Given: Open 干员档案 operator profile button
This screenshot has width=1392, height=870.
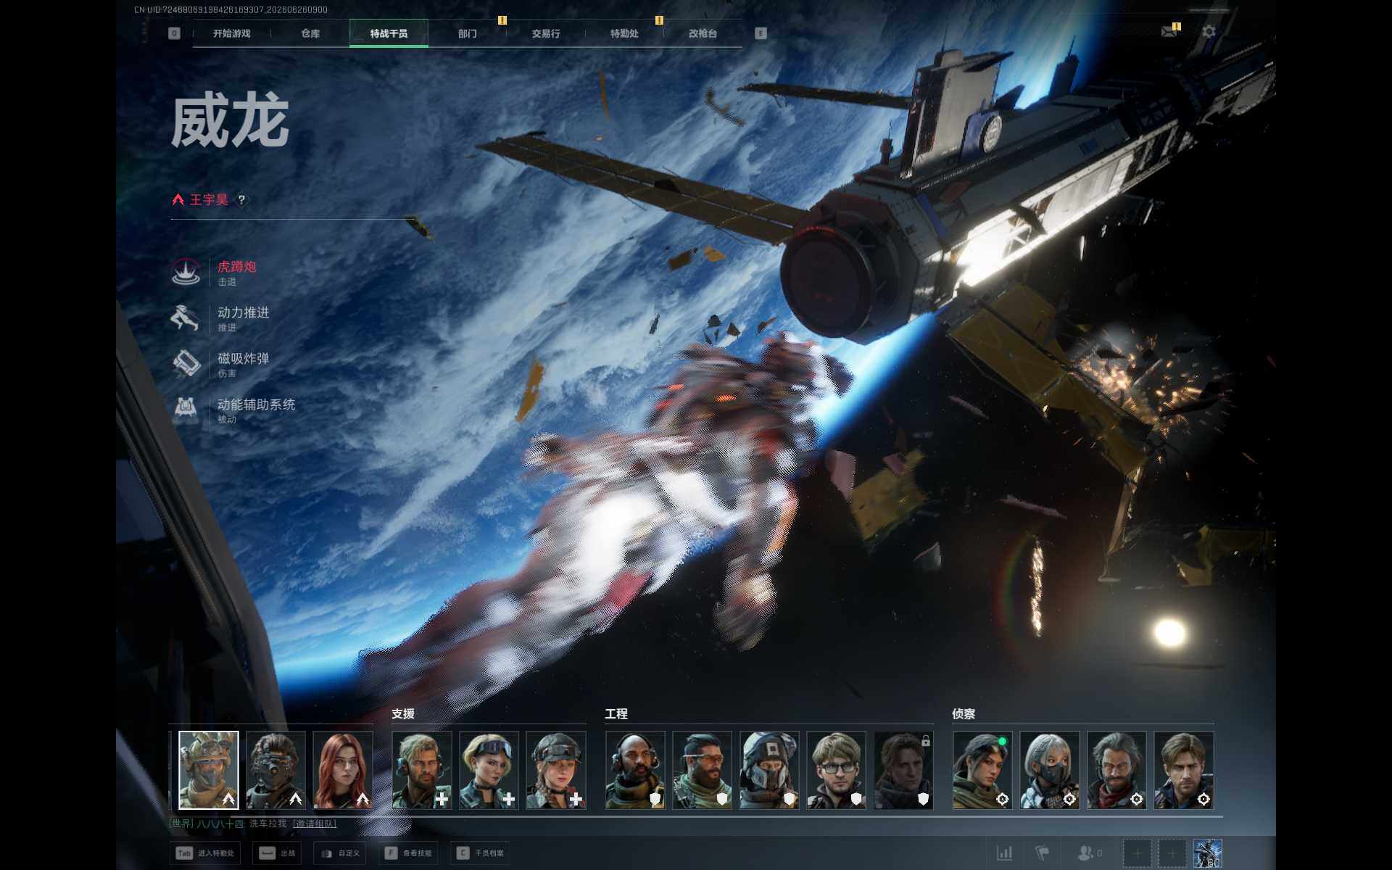Looking at the screenshot, I should click(479, 853).
